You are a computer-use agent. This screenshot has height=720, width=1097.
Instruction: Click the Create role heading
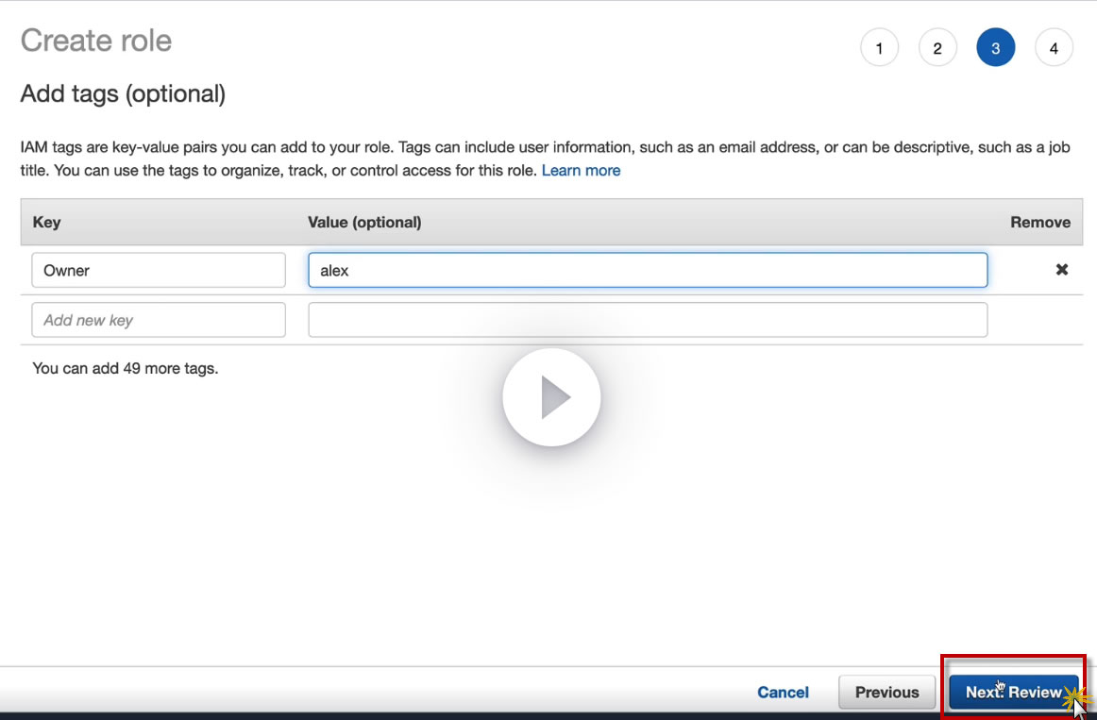pyautogui.click(x=96, y=41)
